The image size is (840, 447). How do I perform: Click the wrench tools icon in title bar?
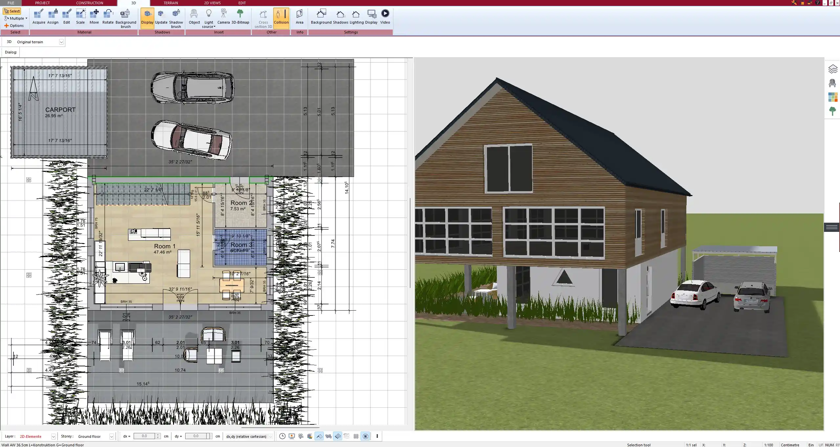[x=794, y=3]
